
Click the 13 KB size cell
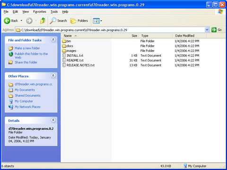[x=133, y=65]
